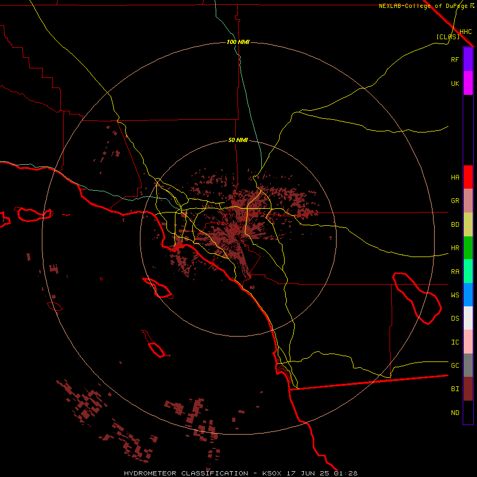Click the HR green legend swatch
477x477 pixels.
pos(468,248)
